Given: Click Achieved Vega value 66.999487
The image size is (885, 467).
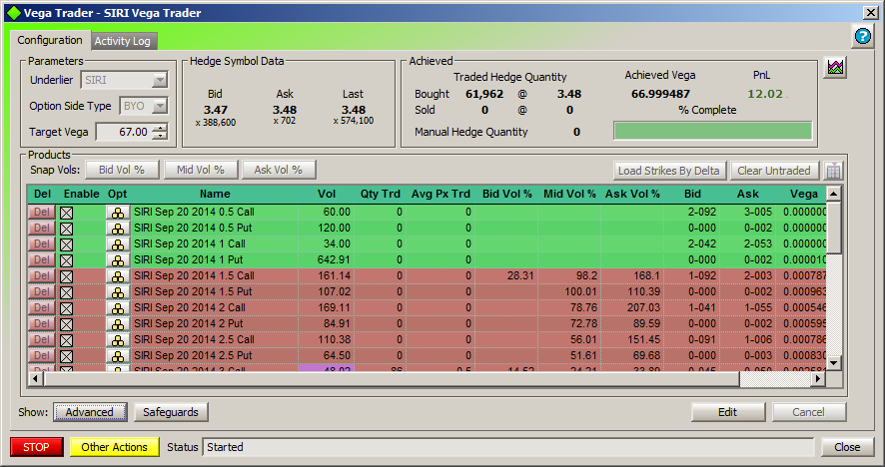Looking at the screenshot, I should [x=660, y=94].
